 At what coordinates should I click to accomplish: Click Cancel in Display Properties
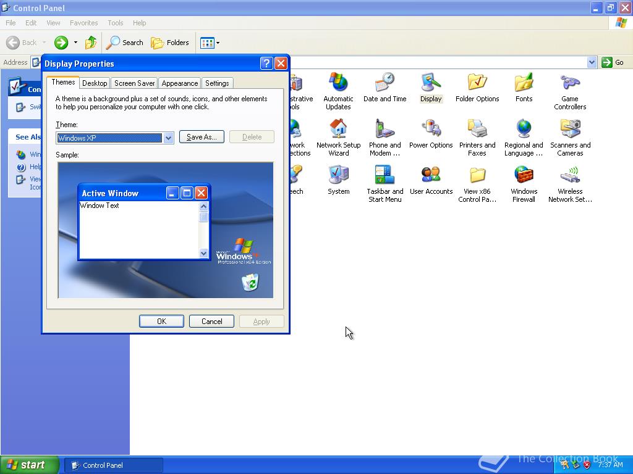(211, 321)
